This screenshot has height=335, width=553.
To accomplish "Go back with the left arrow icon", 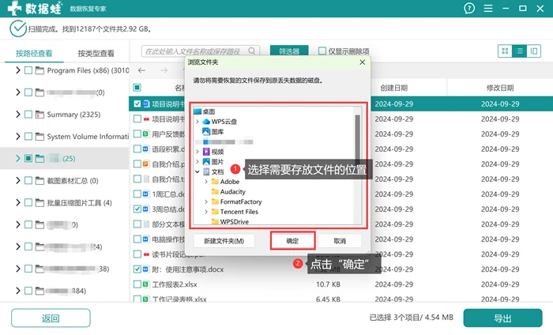I will (x=141, y=70).
